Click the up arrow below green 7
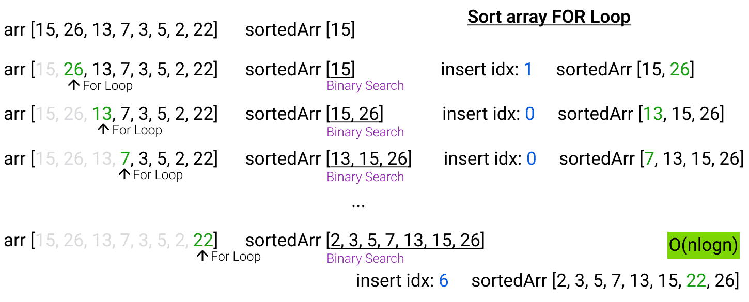749x302 pixels. pyautogui.click(x=124, y=174)
